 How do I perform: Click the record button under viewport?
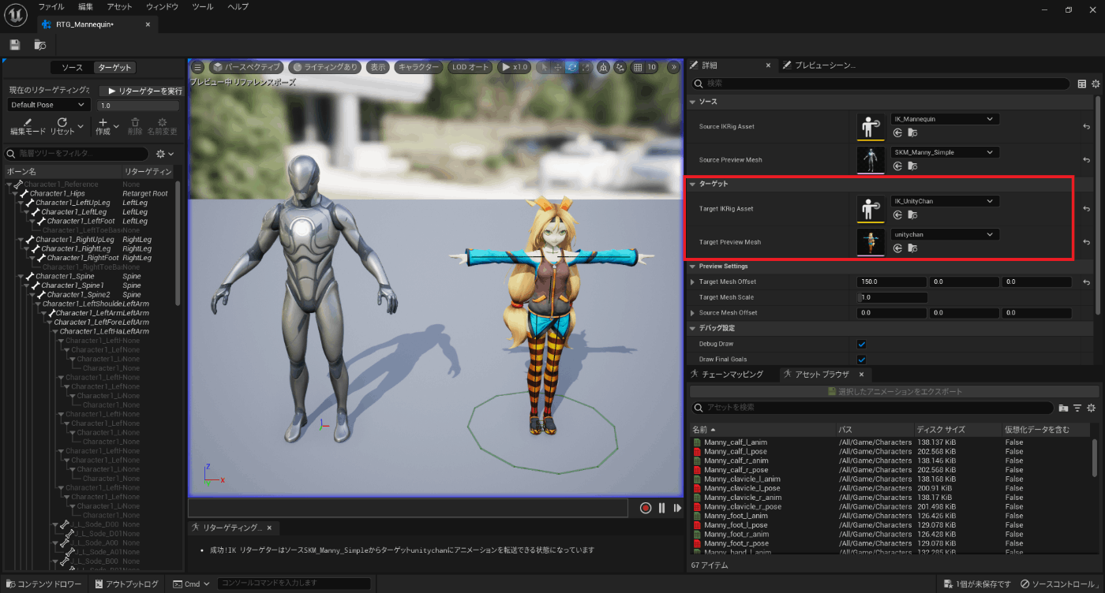point(646,509)
